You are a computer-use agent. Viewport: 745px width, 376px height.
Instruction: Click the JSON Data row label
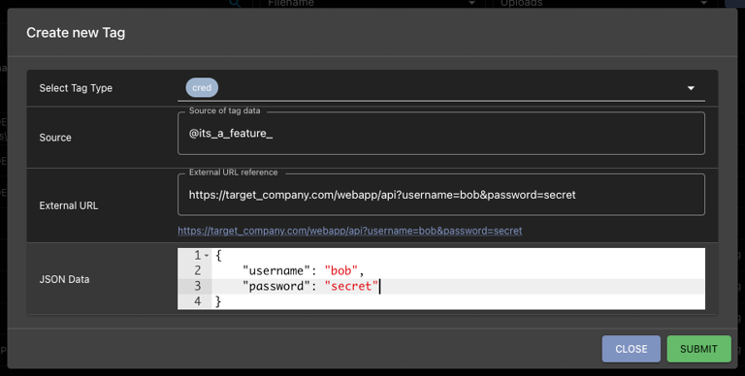click(x=64, y=279)
